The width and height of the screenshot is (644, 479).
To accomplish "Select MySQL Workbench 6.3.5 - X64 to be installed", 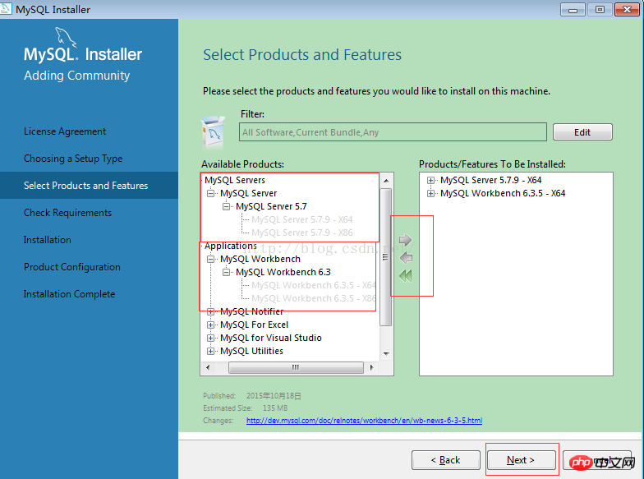I will (503, 193).
